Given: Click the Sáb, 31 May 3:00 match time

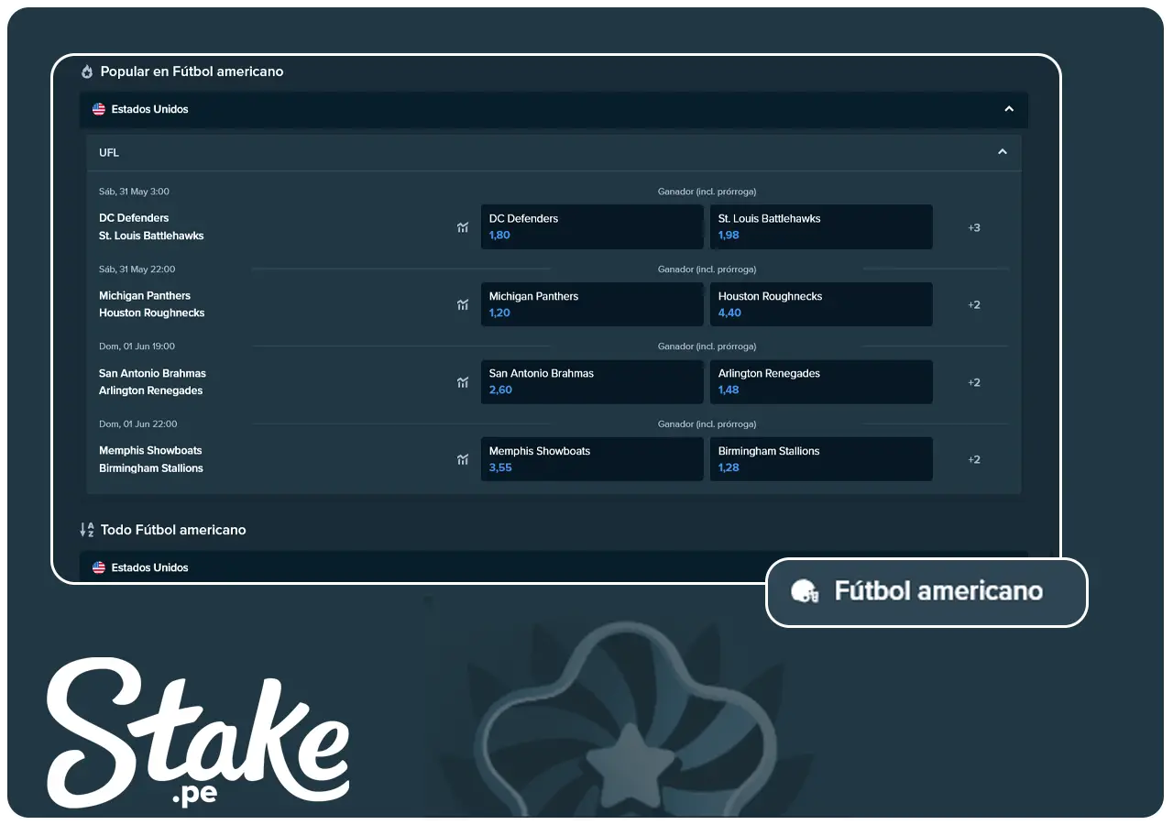Looking at the screenshot, I should pyautogui.click(x=134, y=192).
